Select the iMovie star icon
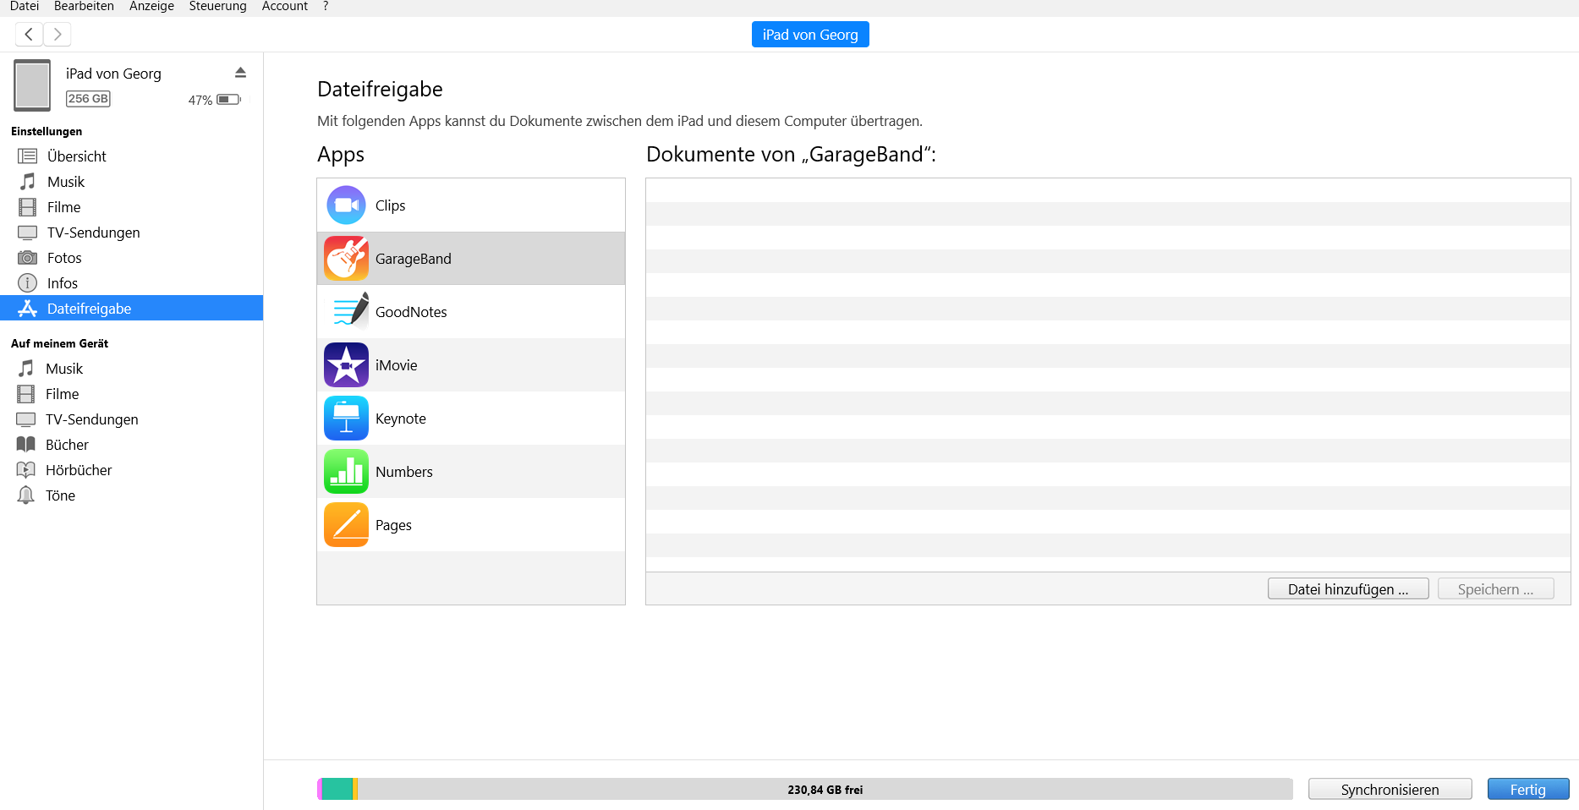 pyautogui.click(x=346, y=365)
